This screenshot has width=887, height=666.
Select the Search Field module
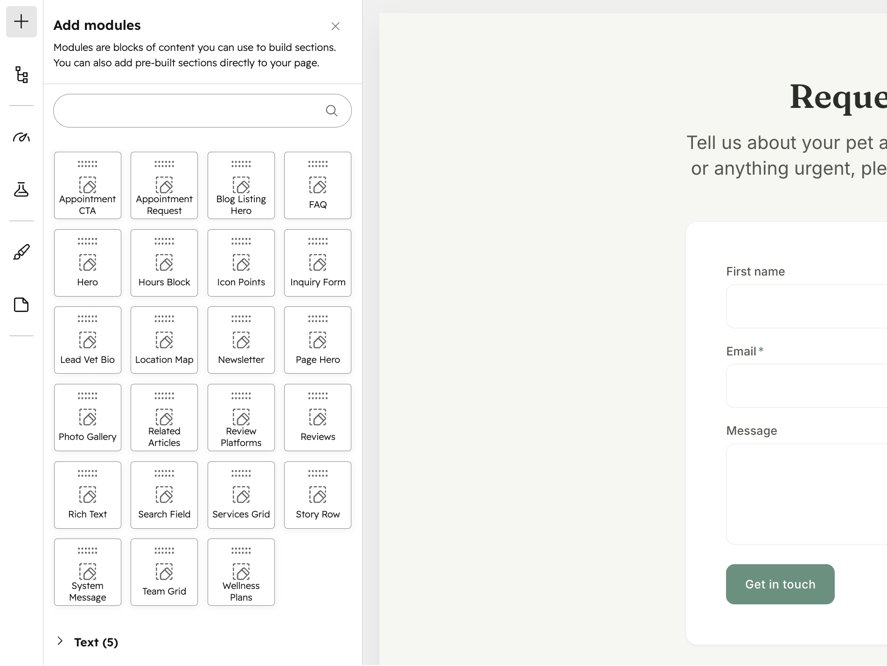pyautogui.click(x=164, y=495)
